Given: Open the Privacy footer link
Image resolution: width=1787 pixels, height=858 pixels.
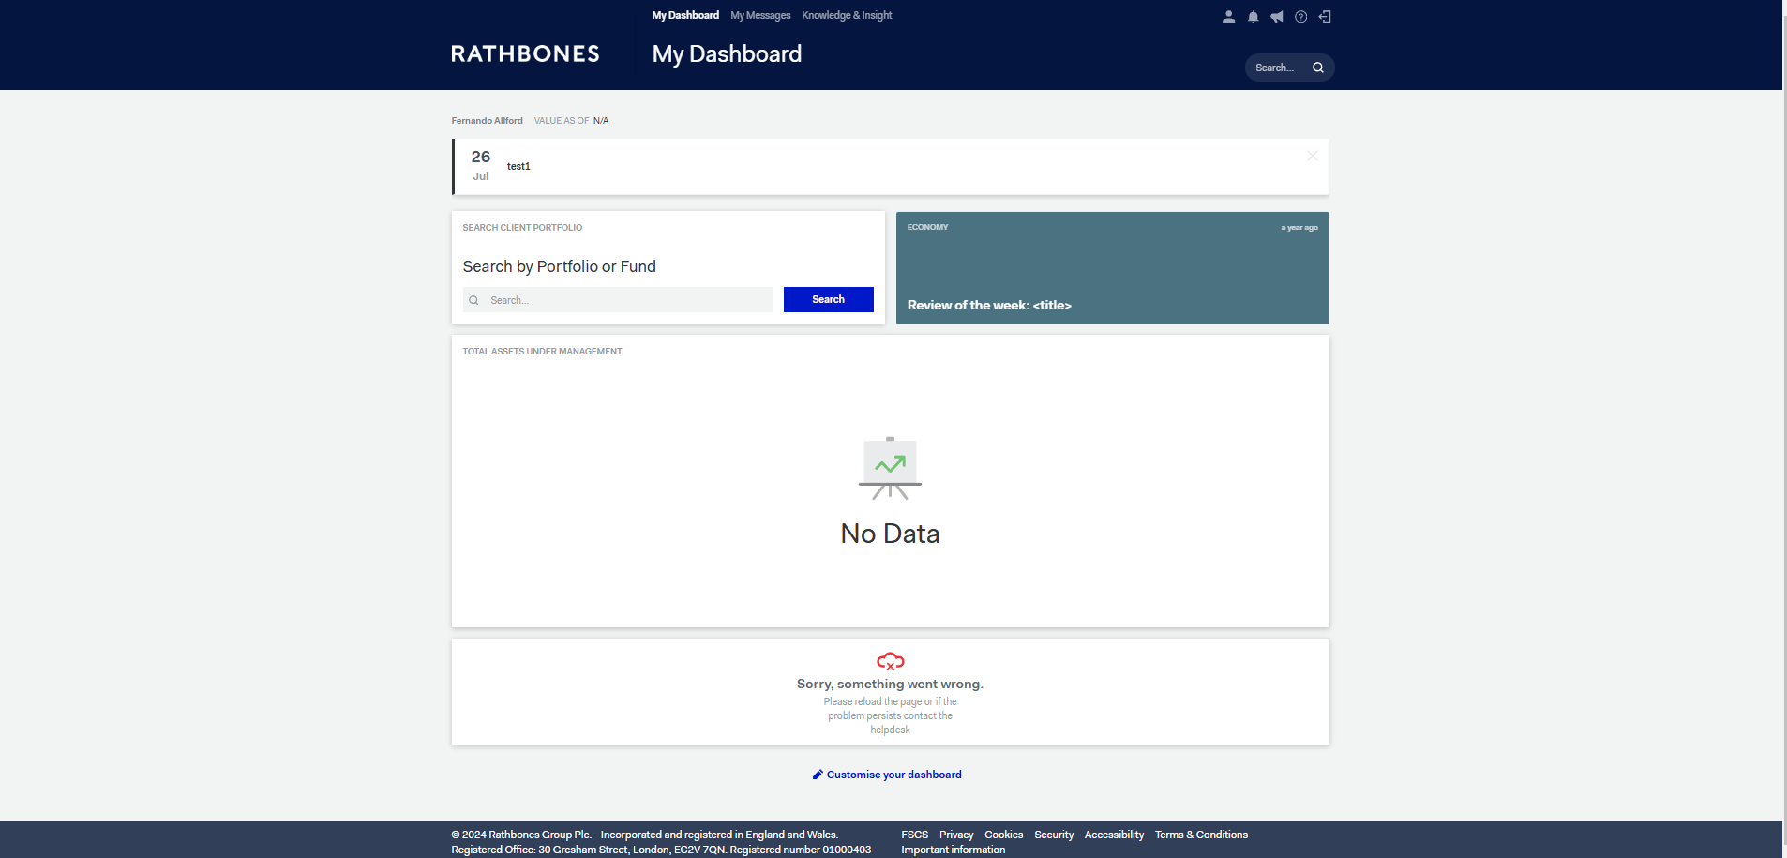Looking at the screenshot, I should (x=955, y=835).
